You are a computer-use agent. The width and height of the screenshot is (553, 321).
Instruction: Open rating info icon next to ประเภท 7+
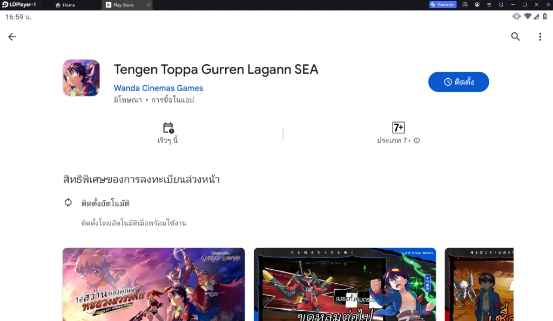(x=417, y=141)
